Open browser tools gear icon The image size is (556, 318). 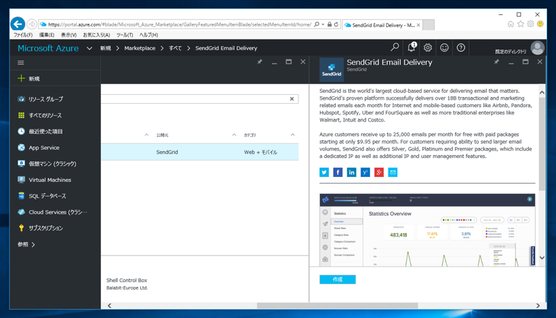tap(530, 24)
